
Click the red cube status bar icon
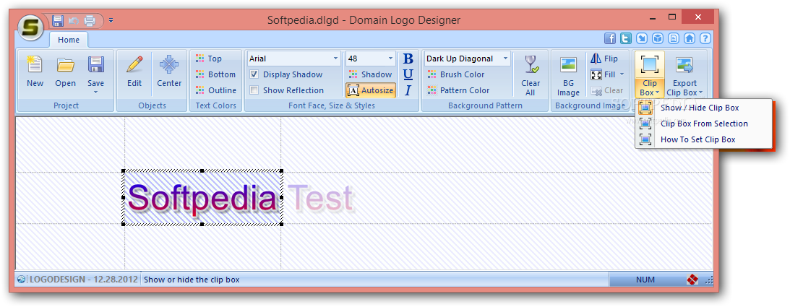[x=691, y=280]
